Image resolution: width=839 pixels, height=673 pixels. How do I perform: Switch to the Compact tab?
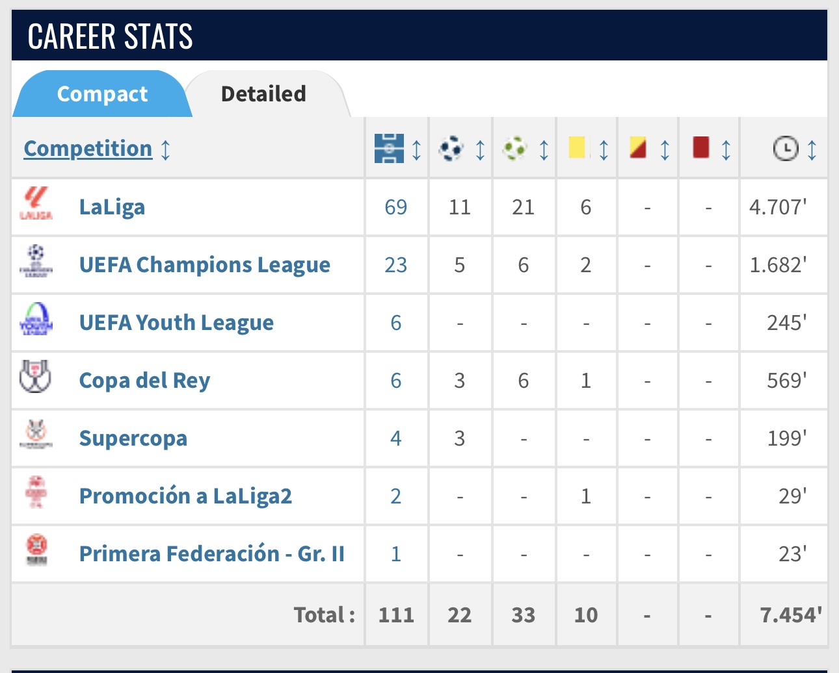pyautogui.click(x=102, y=94)
